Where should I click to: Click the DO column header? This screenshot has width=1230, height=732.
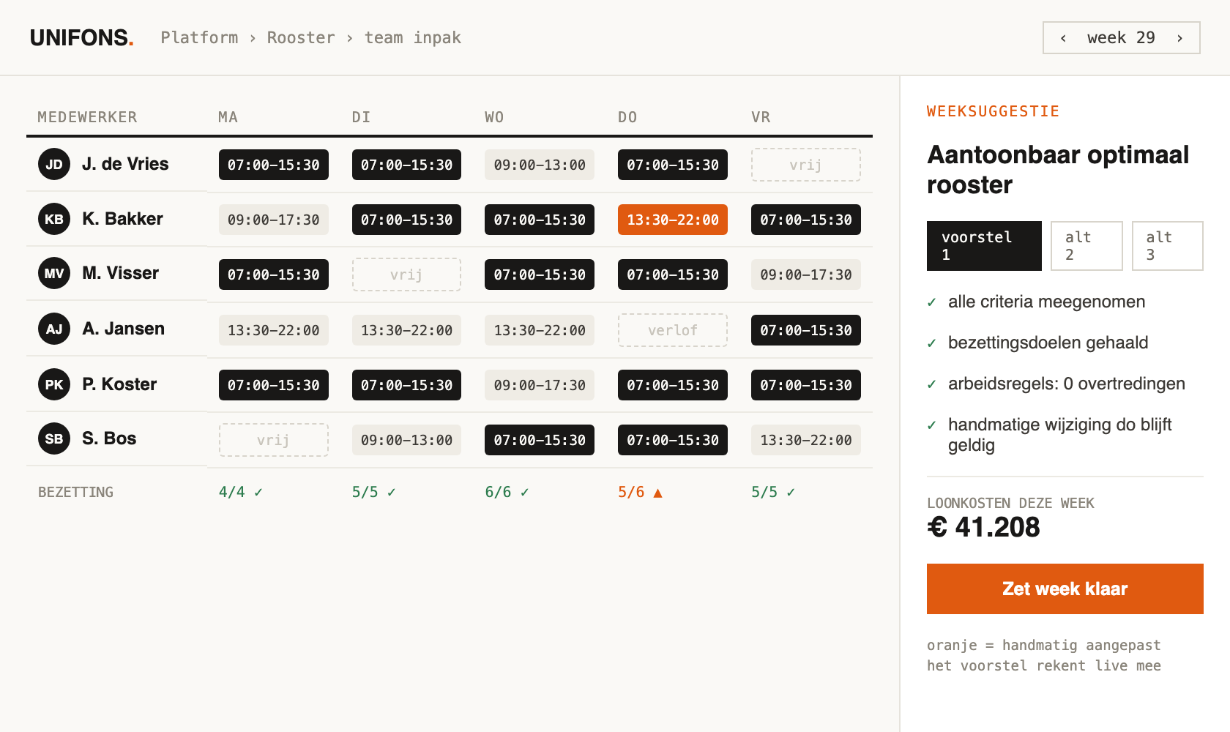(627, 117)
